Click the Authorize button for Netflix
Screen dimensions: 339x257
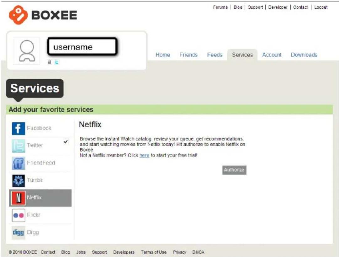coord(234,170)
